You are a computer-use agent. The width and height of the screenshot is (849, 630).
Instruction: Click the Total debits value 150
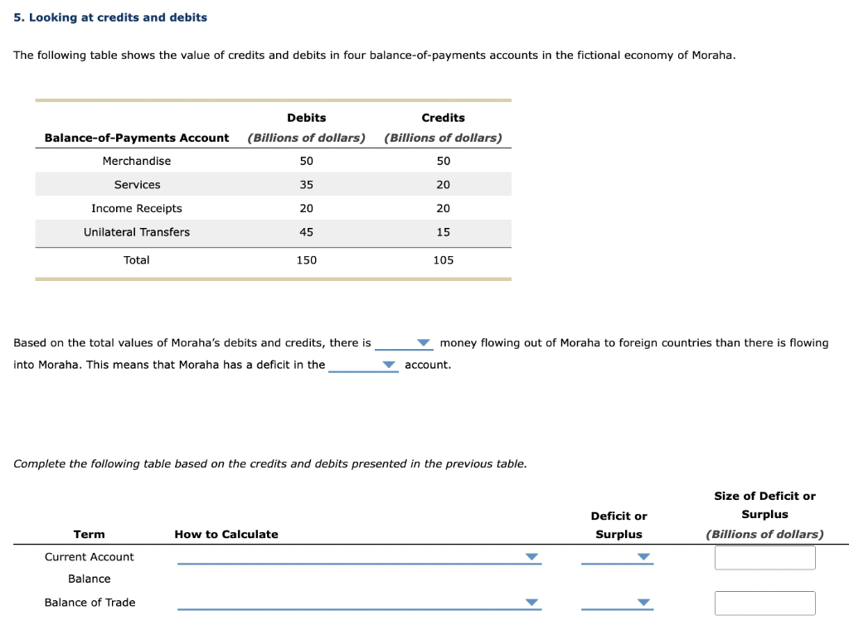click(x=306, y=259)
